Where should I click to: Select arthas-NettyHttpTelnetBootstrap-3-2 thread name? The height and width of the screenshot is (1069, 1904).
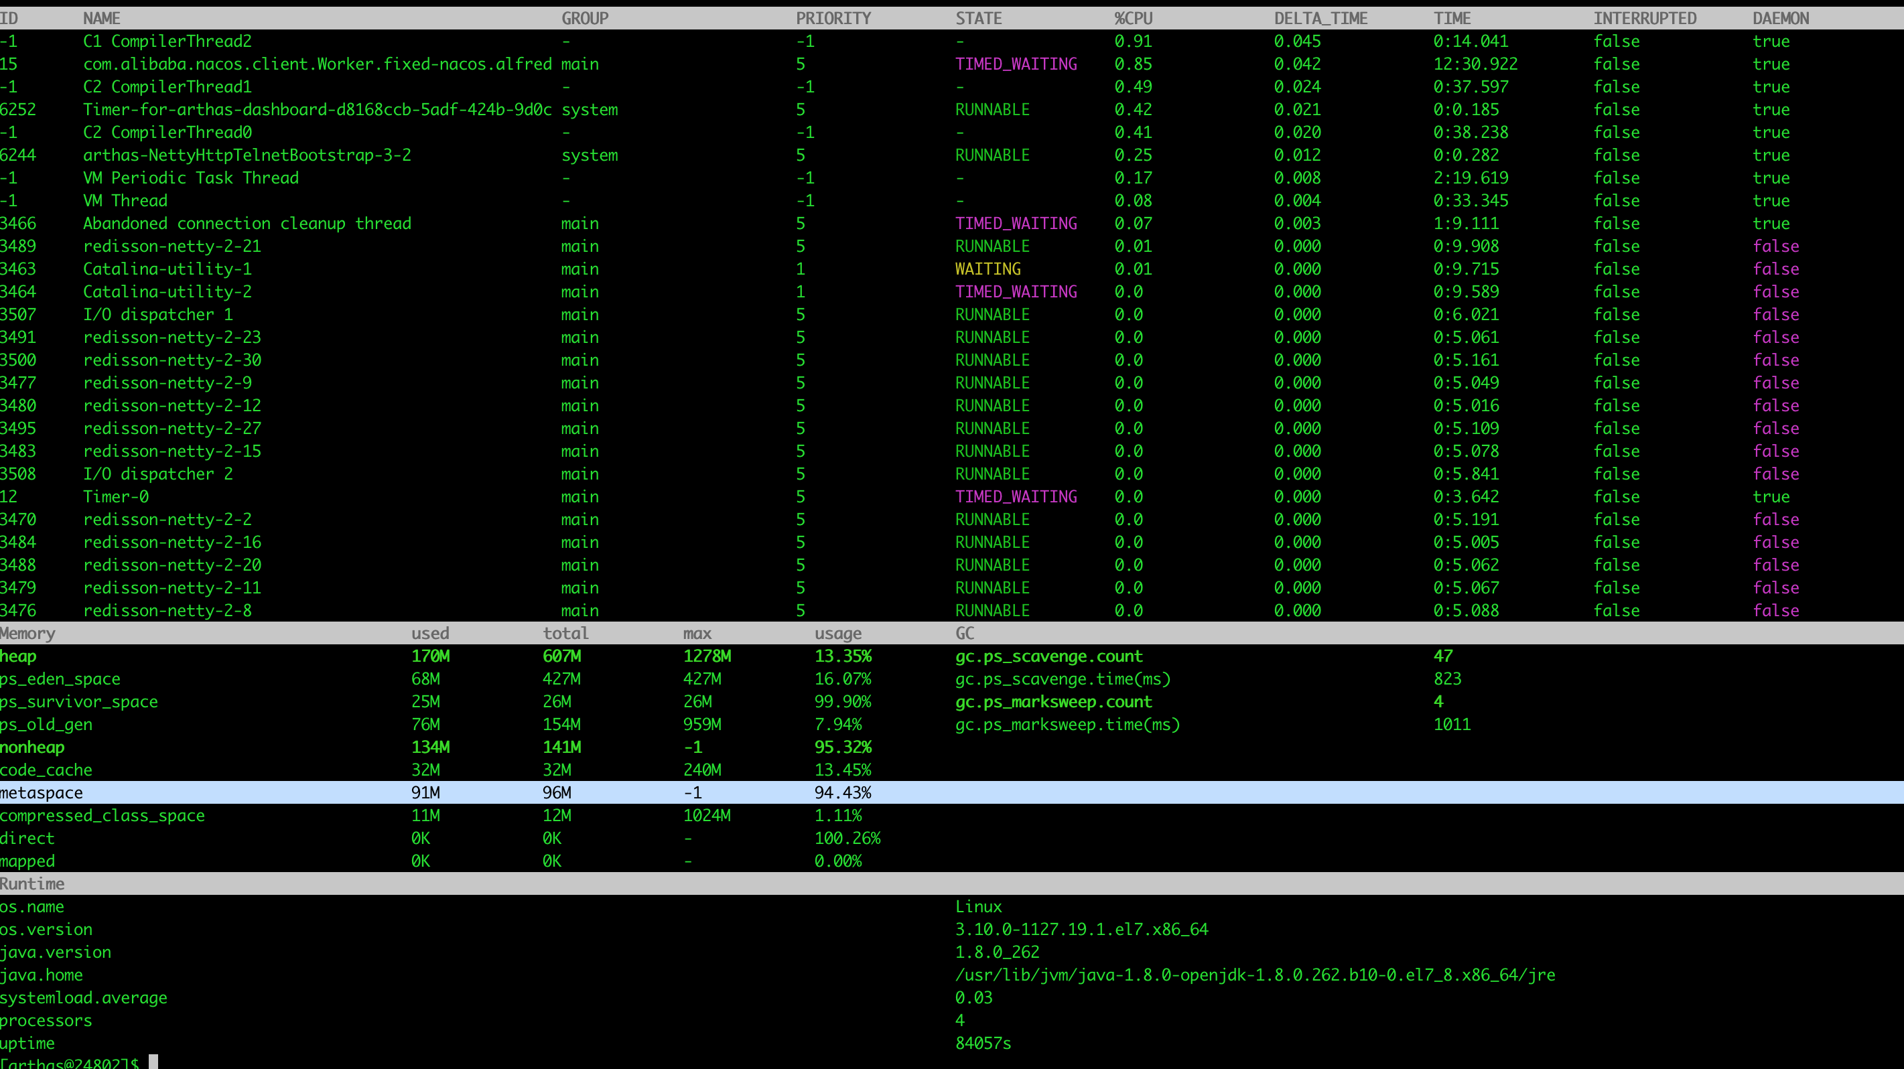(x=247, y=155)
